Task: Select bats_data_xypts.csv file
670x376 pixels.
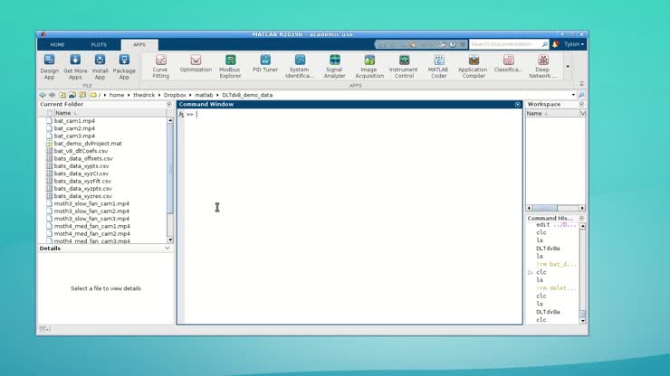Action: tap(81, 166)
